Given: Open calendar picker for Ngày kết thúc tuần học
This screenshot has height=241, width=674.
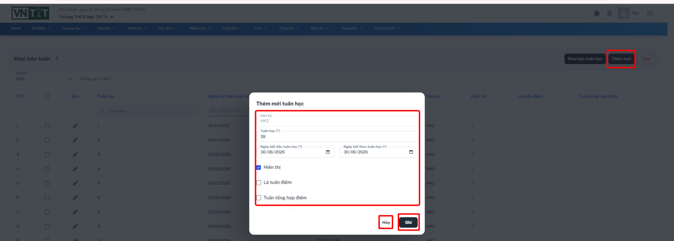Looking at the screenshot, I should pos(411,152).
